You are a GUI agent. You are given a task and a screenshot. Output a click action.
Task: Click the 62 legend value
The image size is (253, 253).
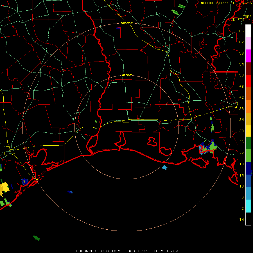[241, 42]
